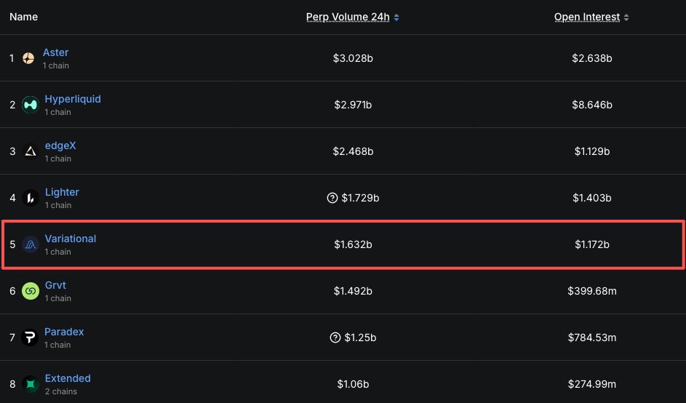Sort by Perp Volume 24h arrow
The height and width of the screenshot is (403, 686).
(x=396, y=17)
